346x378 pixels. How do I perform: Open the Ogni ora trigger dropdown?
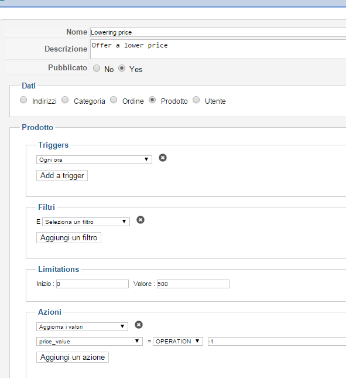coord(94,159)
